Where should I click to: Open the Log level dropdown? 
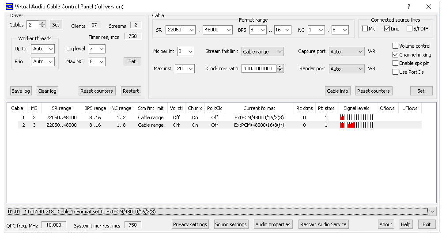[x=97, y=49]
